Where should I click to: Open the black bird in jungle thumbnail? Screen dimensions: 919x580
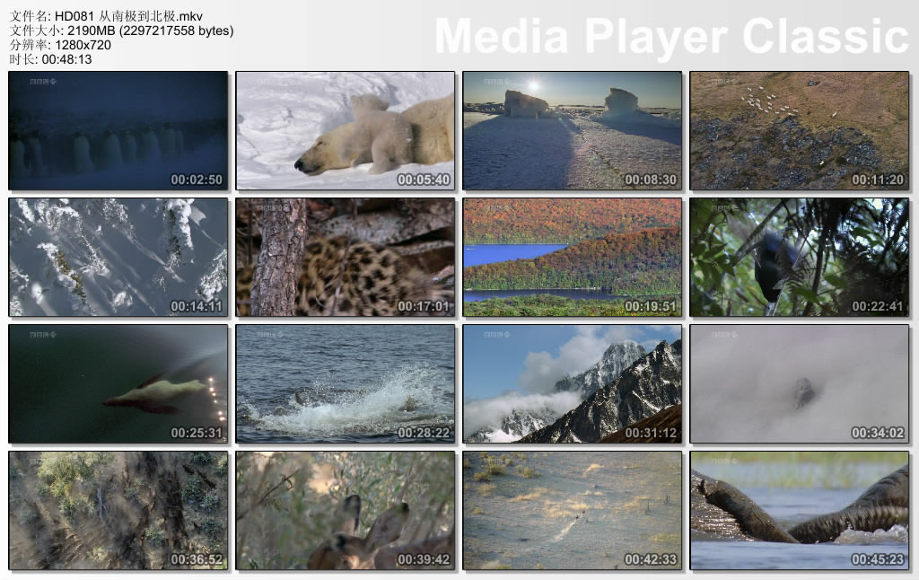tap(799, 257)
